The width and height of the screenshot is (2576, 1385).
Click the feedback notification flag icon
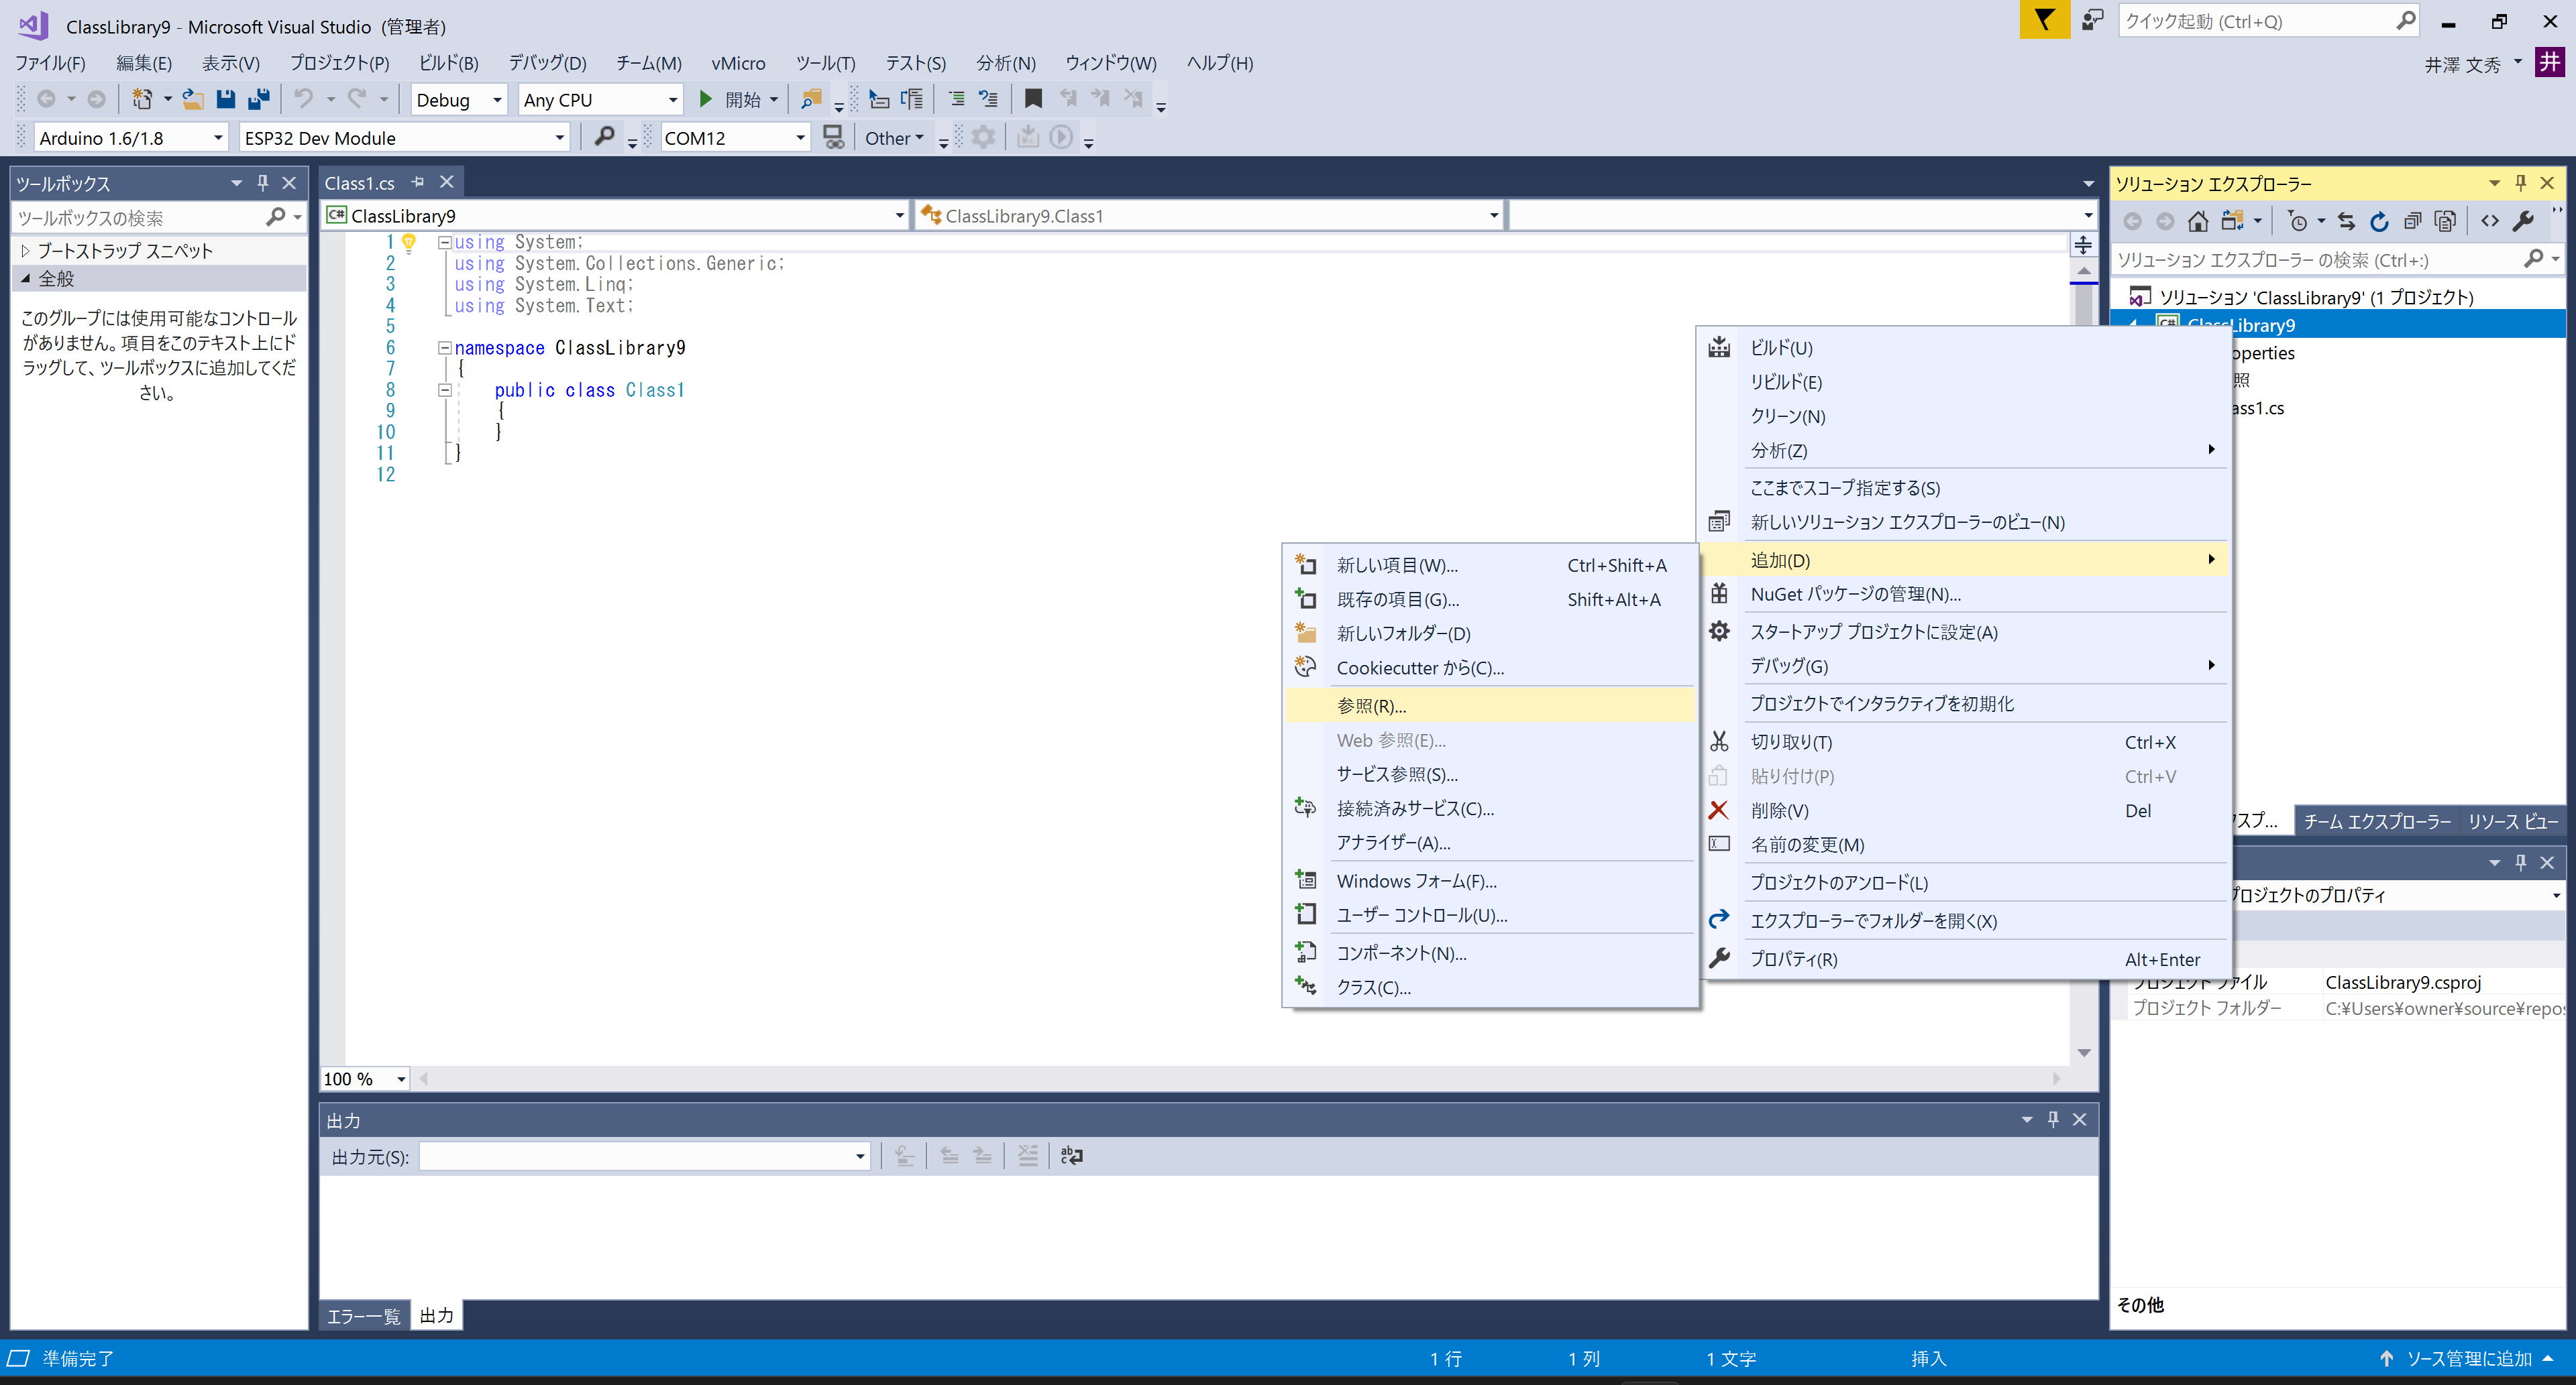tap(2045, 20)
